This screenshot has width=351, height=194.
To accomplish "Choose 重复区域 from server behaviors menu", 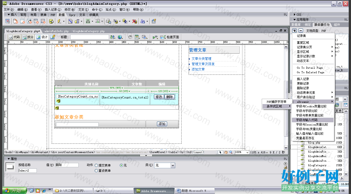I will pos(313,42).
